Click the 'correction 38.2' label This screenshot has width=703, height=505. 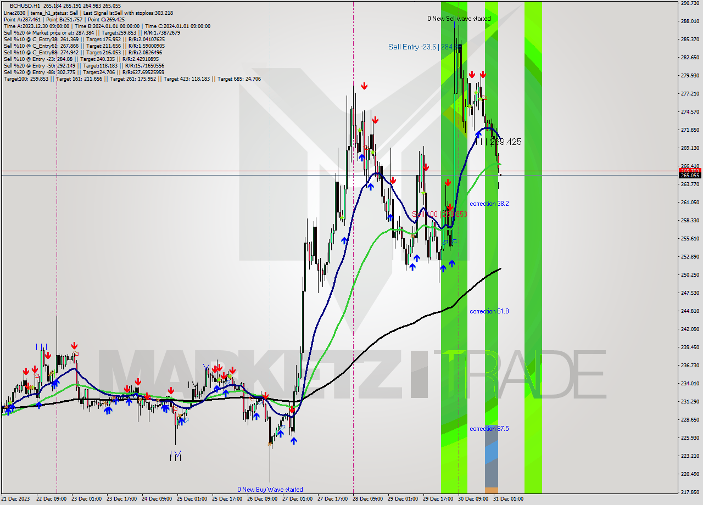pyautogui.click(x=489, y=204)
